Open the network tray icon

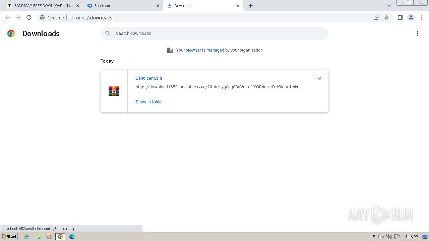389,237
